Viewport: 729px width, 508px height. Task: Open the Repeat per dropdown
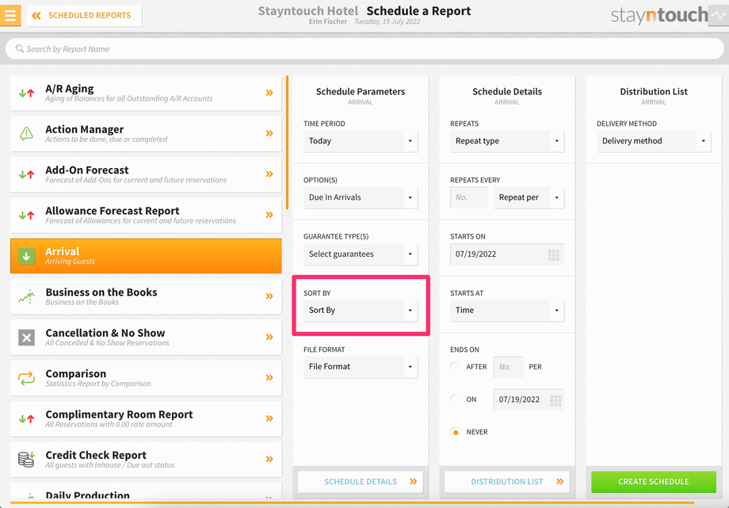[529, 197]
